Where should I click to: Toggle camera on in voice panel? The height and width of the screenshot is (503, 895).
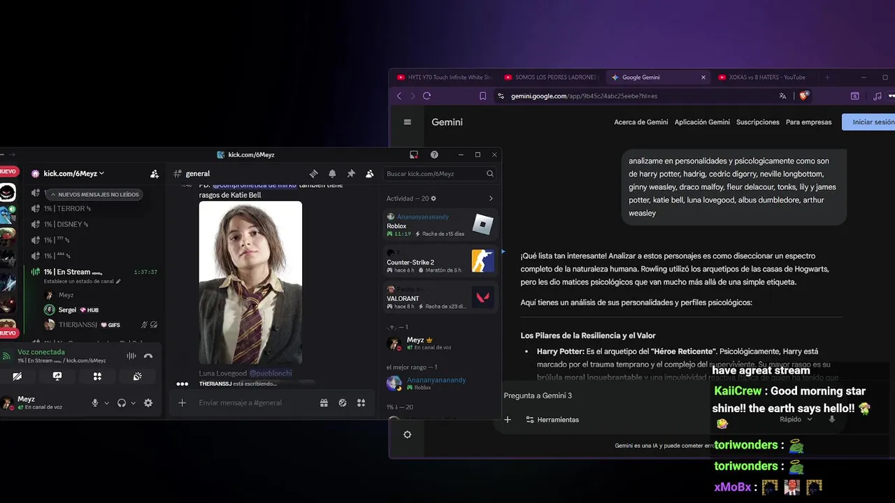(x=17, y=376)
